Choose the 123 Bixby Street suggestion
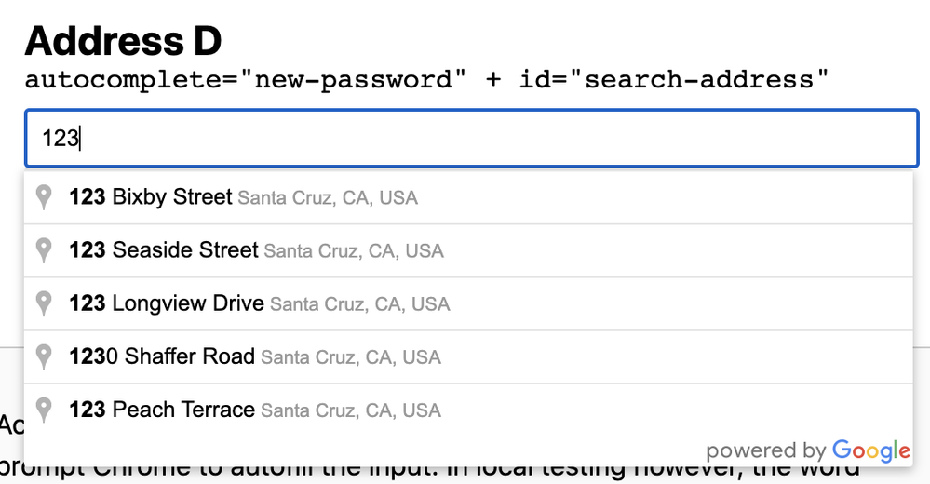The image size is (930, 484). pos(151,197)
